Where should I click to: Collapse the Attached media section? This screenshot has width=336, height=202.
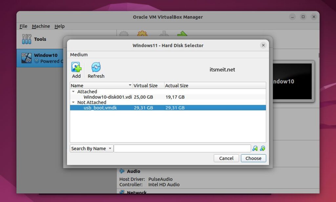click(x=73, y=91)
